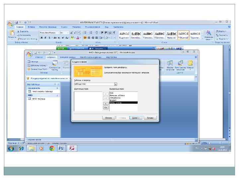Switch to Word Insert tab
The width and height of the screenshot is (239, 179).
coord(31,27)
